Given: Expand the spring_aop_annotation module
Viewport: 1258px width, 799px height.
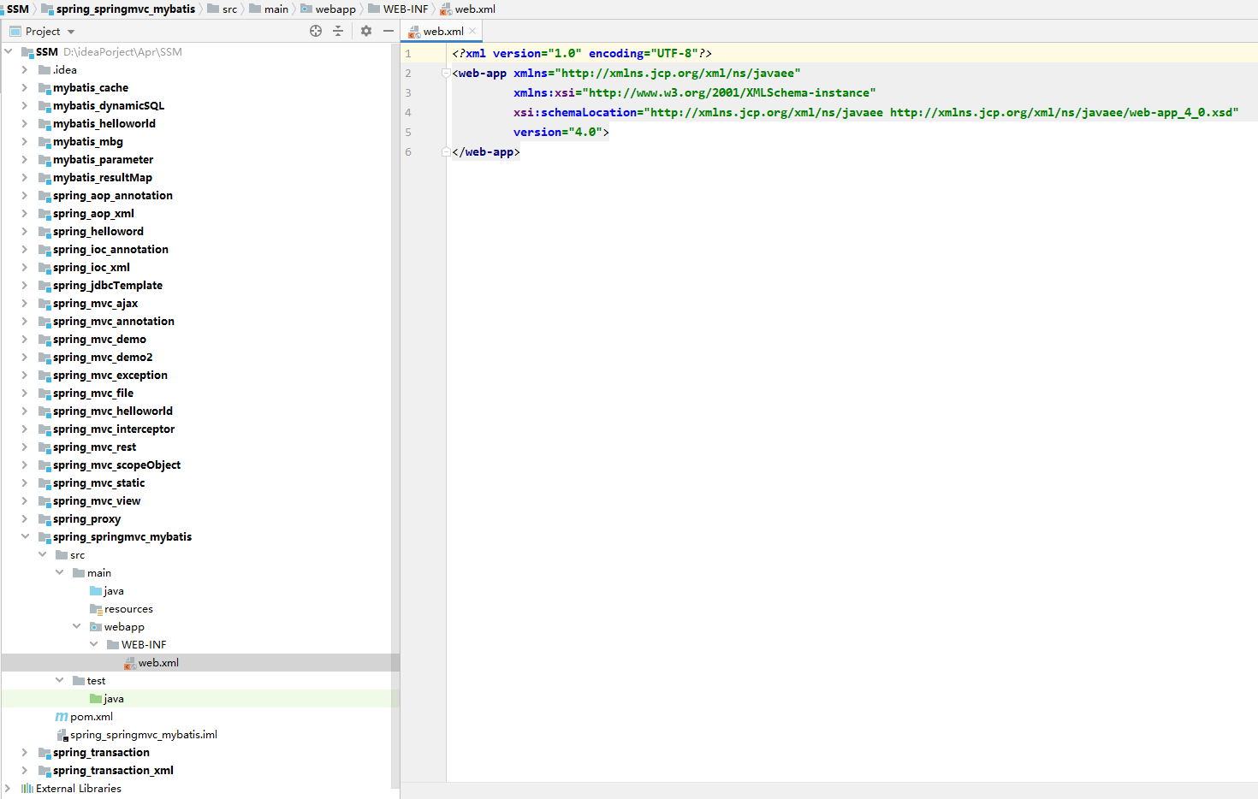Looking at the screenshot, I should (x=25, y=195).
